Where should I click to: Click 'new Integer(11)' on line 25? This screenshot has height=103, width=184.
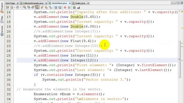pos(78,56)
